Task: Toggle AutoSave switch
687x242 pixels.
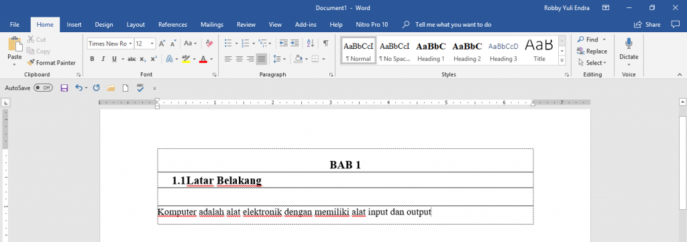Action: tap(43, 88)
